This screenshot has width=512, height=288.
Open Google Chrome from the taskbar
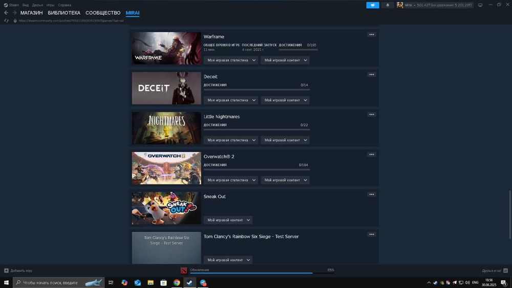point(177,282)
